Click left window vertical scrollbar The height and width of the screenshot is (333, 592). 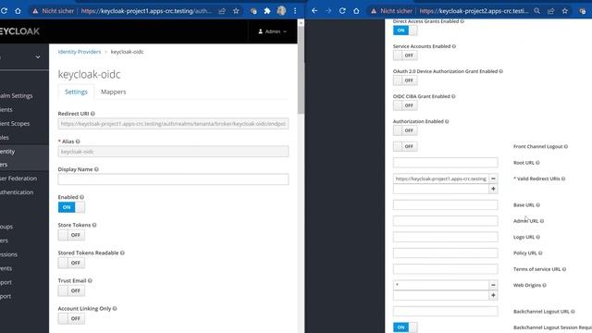click(301, 70)
